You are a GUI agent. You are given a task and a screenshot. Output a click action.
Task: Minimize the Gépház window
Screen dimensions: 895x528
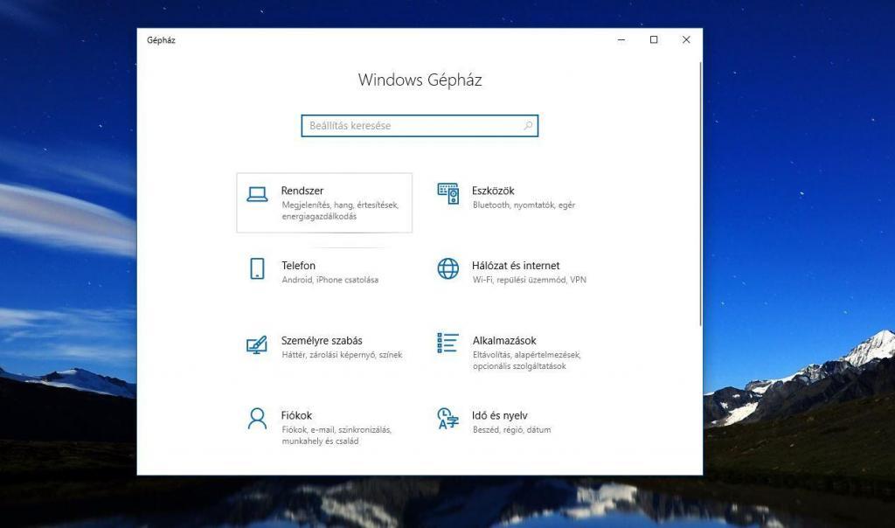coord(621,40)
